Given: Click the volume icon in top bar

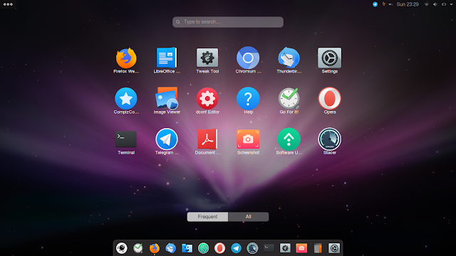Looking at the screenshot, I should click(435, 4).
